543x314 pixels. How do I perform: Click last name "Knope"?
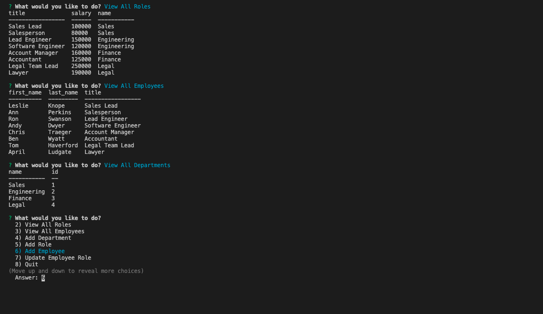[x=57, y=106]
